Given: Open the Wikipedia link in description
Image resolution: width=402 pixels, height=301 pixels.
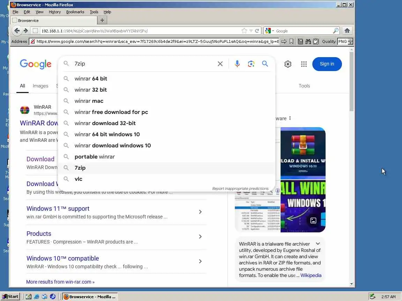Looking at the screenshot, I should coord(311,276).
